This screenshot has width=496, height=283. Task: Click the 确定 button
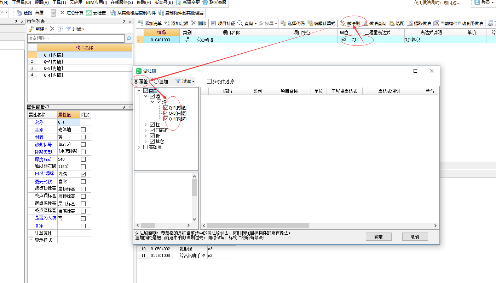pyautogui.click(x=379, y=237)
